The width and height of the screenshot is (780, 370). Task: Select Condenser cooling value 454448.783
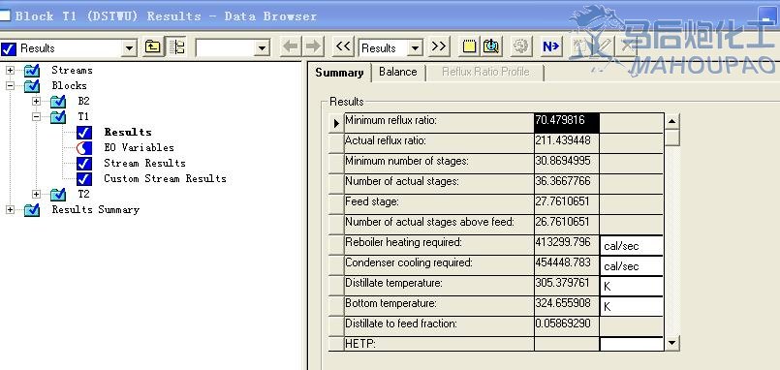pyautogui.click(x=567, y=265)
